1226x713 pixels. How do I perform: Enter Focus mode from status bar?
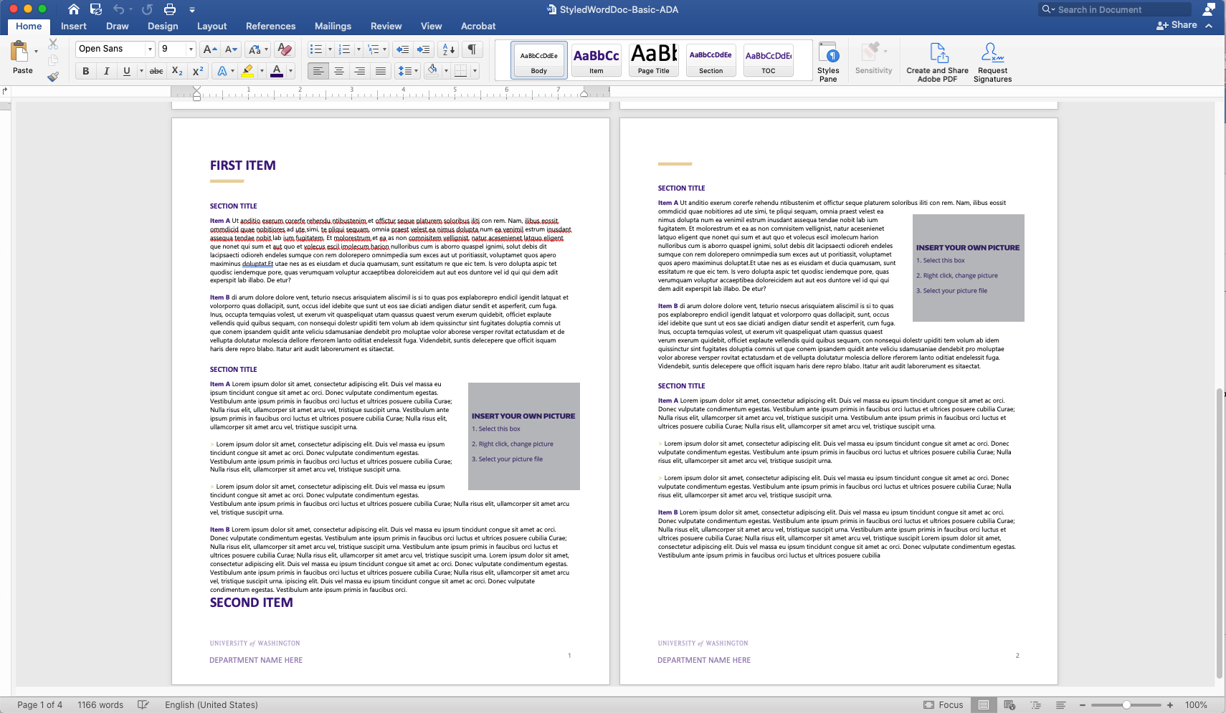[944, 705]
